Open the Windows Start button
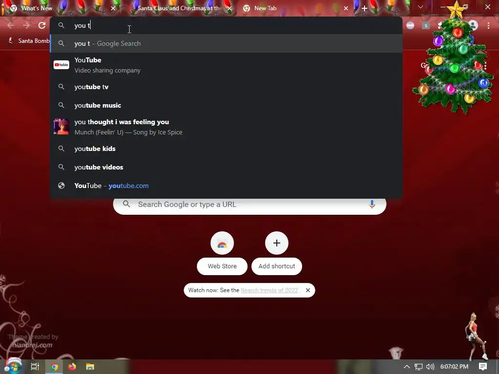The height and width of the screenshot is (374, 499). click(13, 367)
